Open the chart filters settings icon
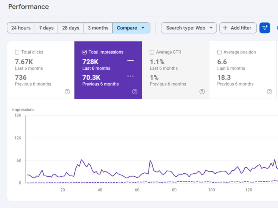This screenshot has width=278, height=209. pyautogui.click(x=265, y=28)
